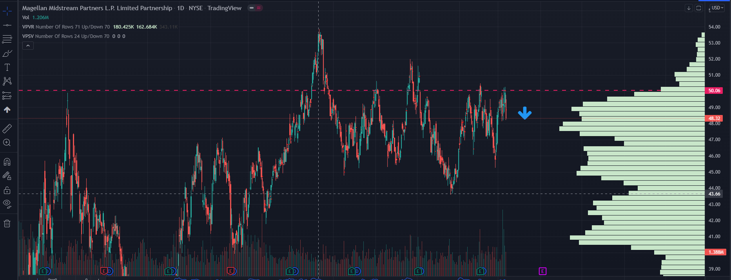
Task: Open the forecast and prediction tools
Action: pos(7,95)
